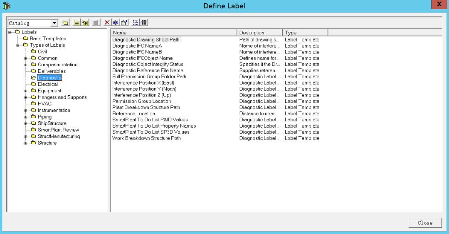Select the Hangers and Supports label
Viewport: 449px width, 234px height.
click(x=62, y=97)
